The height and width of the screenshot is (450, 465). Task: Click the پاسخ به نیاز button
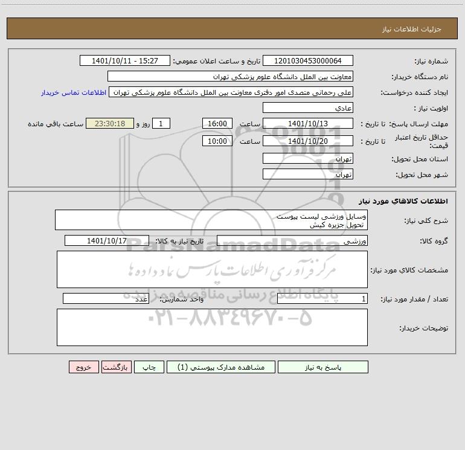(x=323, y=367)
